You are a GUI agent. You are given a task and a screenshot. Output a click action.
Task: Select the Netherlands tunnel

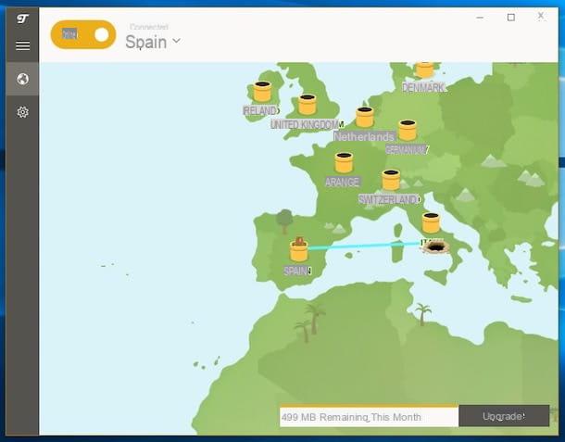(365, 117)
